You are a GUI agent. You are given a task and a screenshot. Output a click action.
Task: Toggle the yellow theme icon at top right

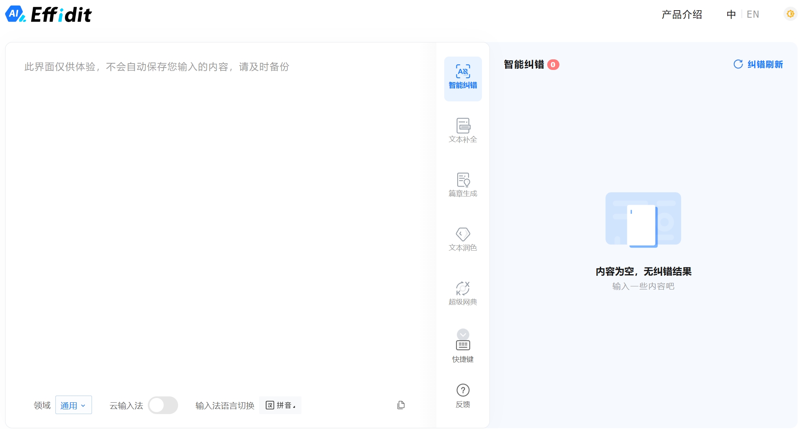(790, 14)
